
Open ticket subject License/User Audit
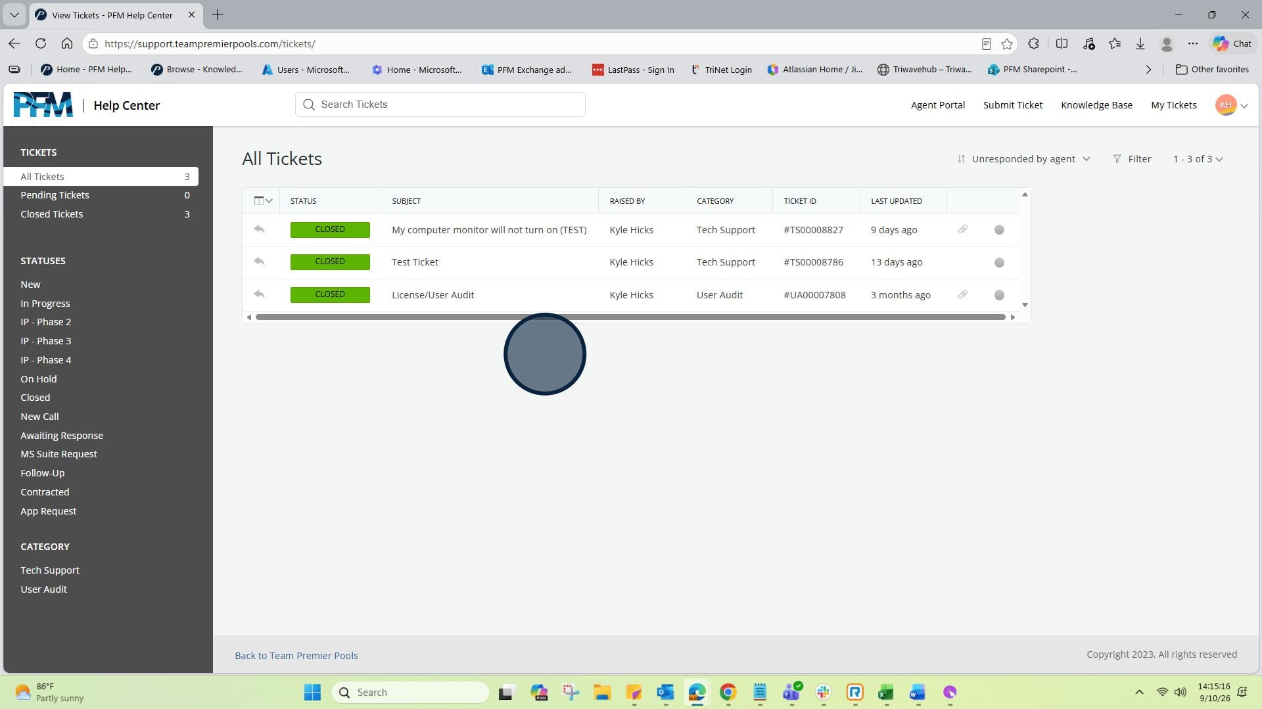432,295
